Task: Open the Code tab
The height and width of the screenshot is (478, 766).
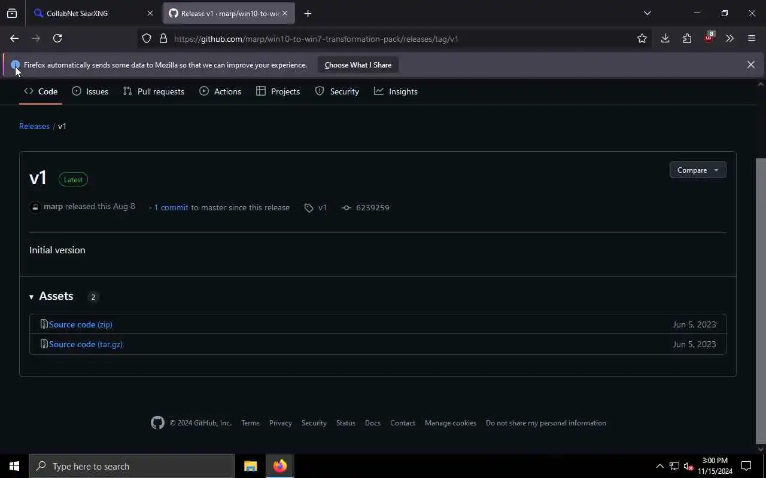Action: coord(41,91)
